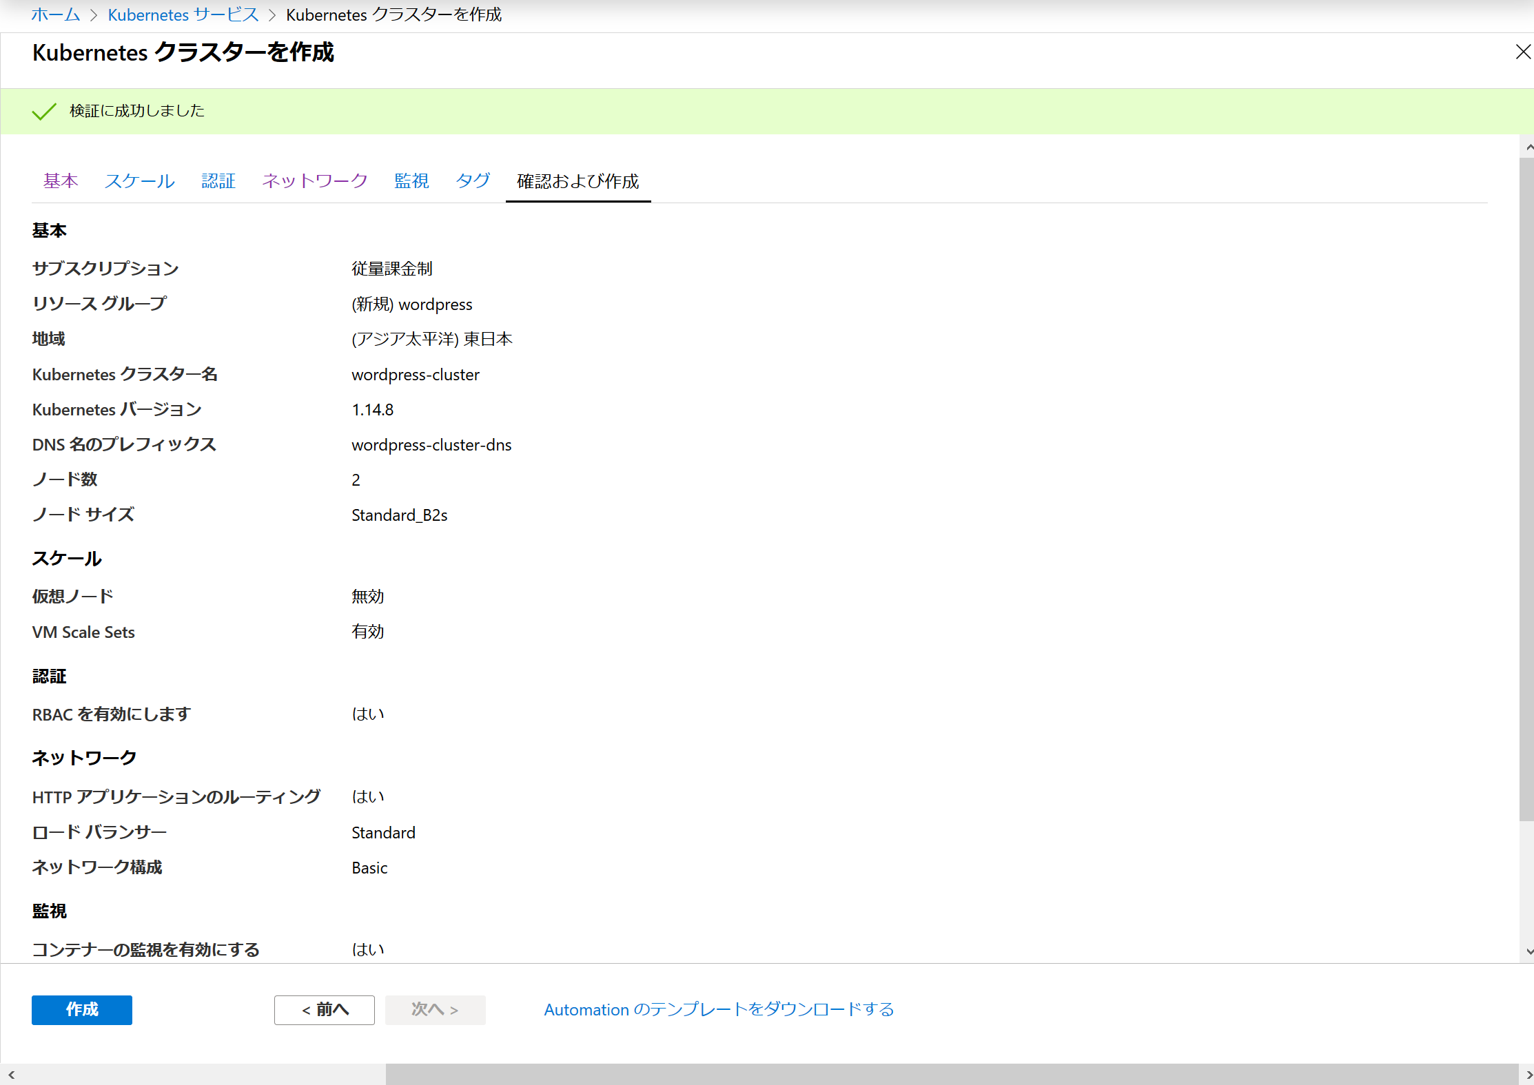Image resolution: width=1534 pixels, height=1085 pixels.
Task: Switch to the スケール tab
Action: [140, 180]
